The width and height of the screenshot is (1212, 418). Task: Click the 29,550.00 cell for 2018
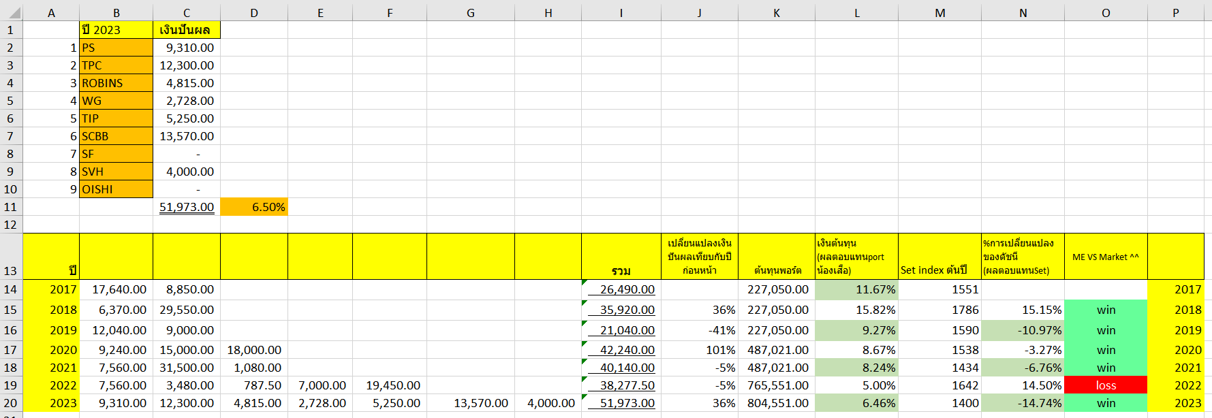(187, 310)
